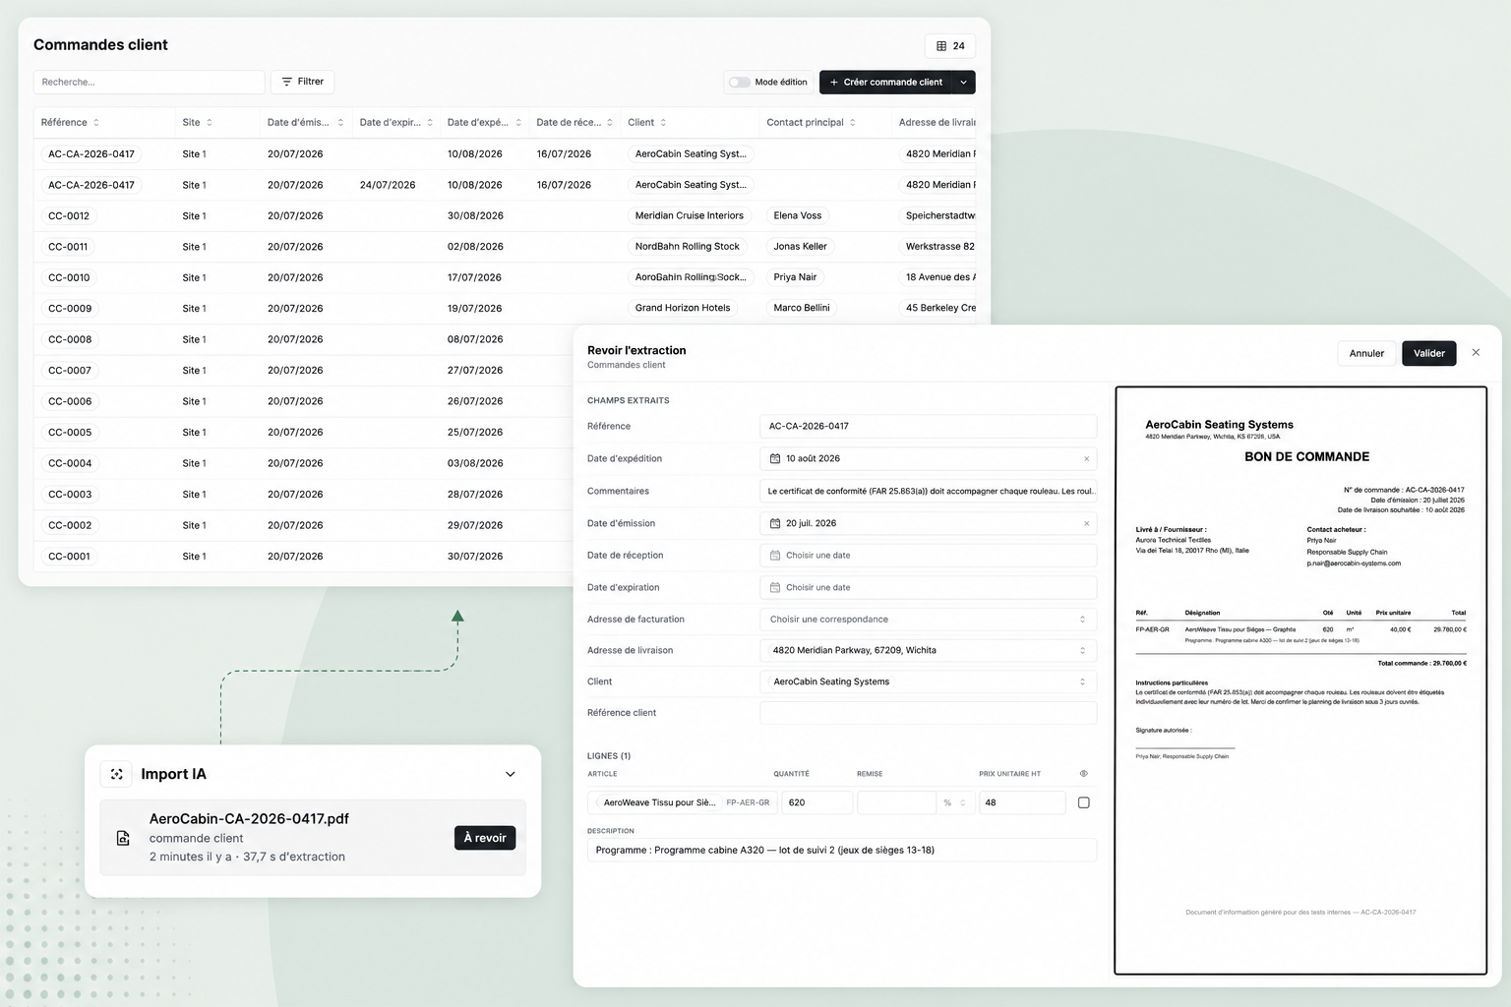Image resolution: width=1511 pixels, height=1007 pixels.
Task: Open the remise percent unit selector
Action: point(954,802)
